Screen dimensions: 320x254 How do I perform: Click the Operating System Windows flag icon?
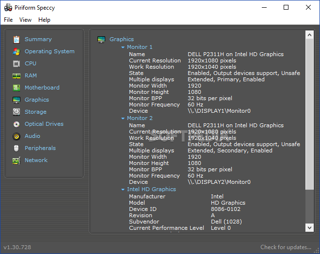click(16, 52)
